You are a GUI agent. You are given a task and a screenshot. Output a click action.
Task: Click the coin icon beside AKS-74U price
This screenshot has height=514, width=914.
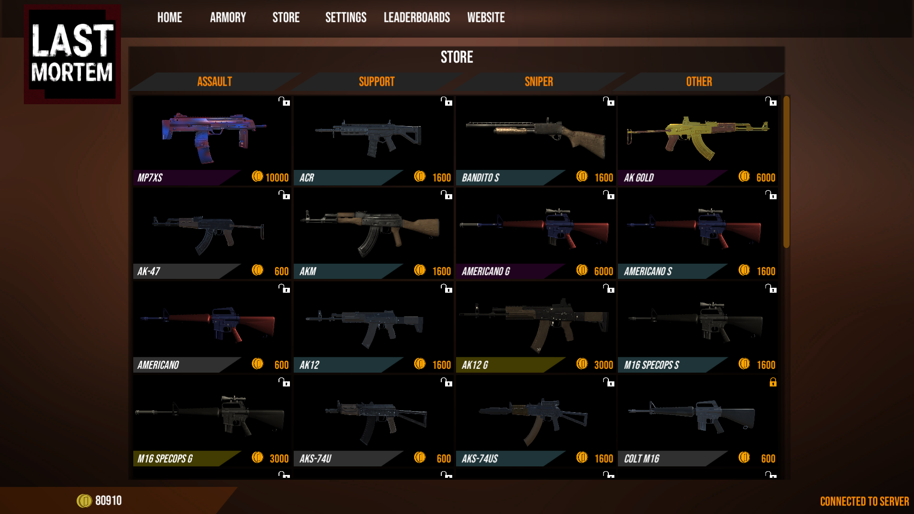(420, 458)
